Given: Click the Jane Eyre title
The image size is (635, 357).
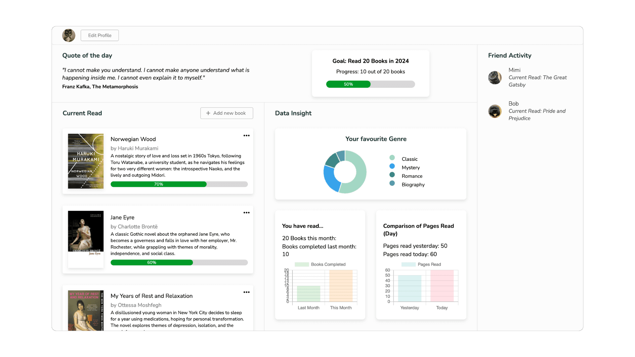Looking at the screenshot, I should [x=122, y=218].
